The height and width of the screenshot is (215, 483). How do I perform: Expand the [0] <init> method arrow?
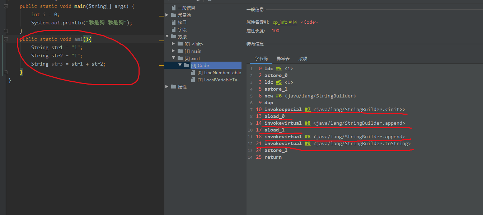click(x=174, y=44)
